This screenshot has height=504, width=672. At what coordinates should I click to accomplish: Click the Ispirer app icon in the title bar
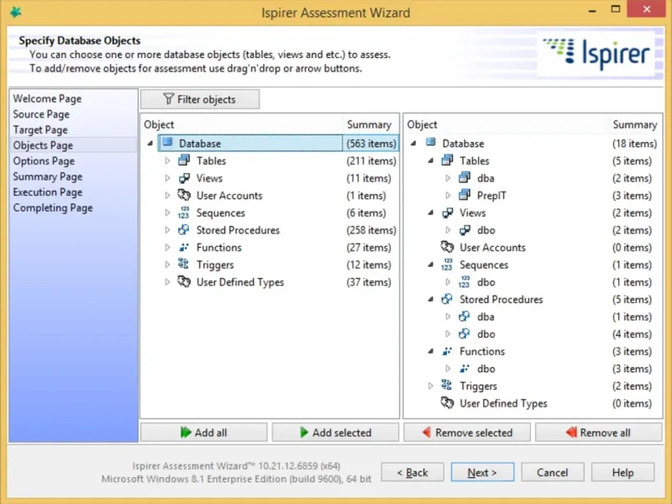click(16, 12)
